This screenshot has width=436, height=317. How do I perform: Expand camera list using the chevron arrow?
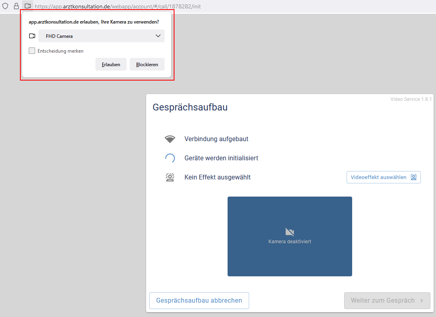click(x=158, y=36)
